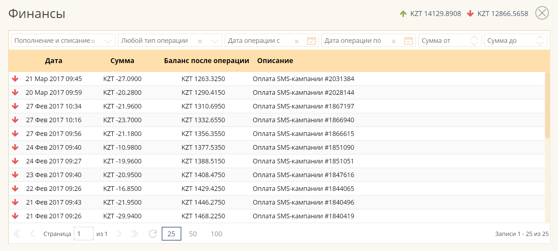Select description Оплата SMS-кампании #1867197
Viewport: 558px width, 251px height.
tap(304, 106)
